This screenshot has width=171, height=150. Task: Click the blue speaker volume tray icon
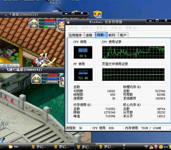point(166,147)
